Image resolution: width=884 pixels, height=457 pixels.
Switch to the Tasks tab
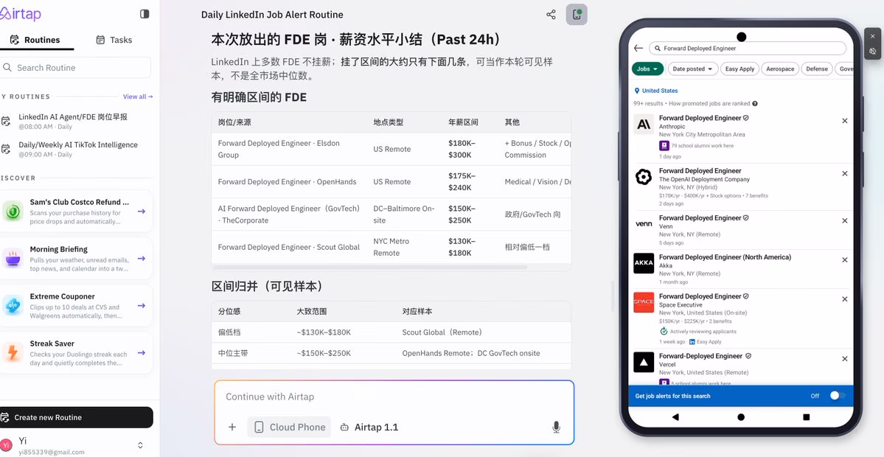[114, 40]
